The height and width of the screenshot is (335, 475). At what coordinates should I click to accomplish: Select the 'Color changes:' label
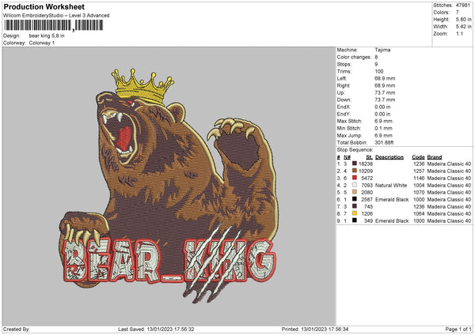pos(354,57)
